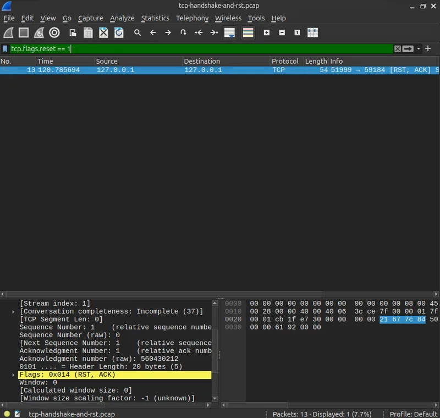Sort by the Source column header

139,61
